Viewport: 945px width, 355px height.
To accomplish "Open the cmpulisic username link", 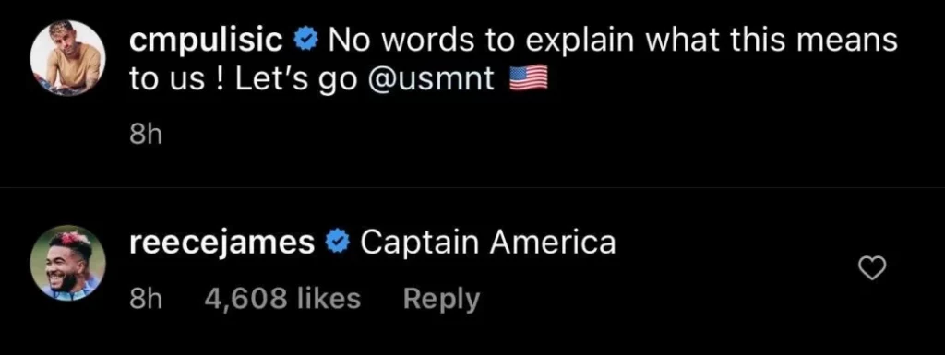I will point(208,42).
